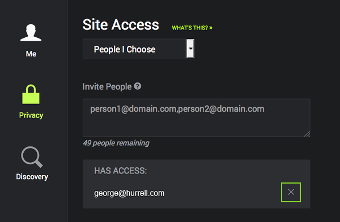The image size is (340, 222).
Task: Remove george@hurrell.com access with X
Action: click(x=291, y=192)
